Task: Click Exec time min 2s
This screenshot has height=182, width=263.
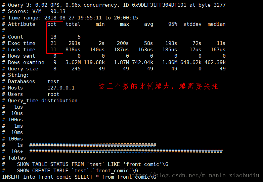Action: (x=101, y=43)
